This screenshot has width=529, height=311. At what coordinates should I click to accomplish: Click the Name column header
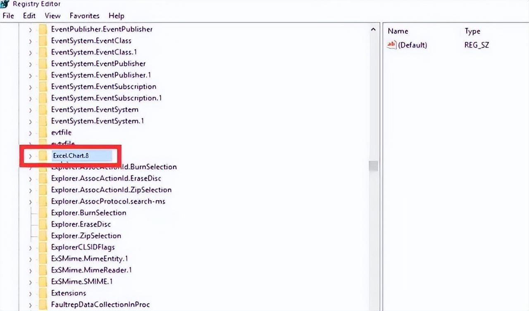point(398,31)
